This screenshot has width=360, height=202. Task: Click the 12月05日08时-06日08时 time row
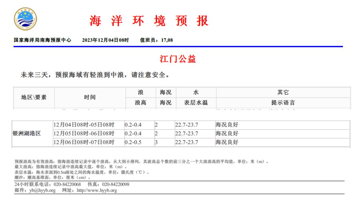coord(84,133)
